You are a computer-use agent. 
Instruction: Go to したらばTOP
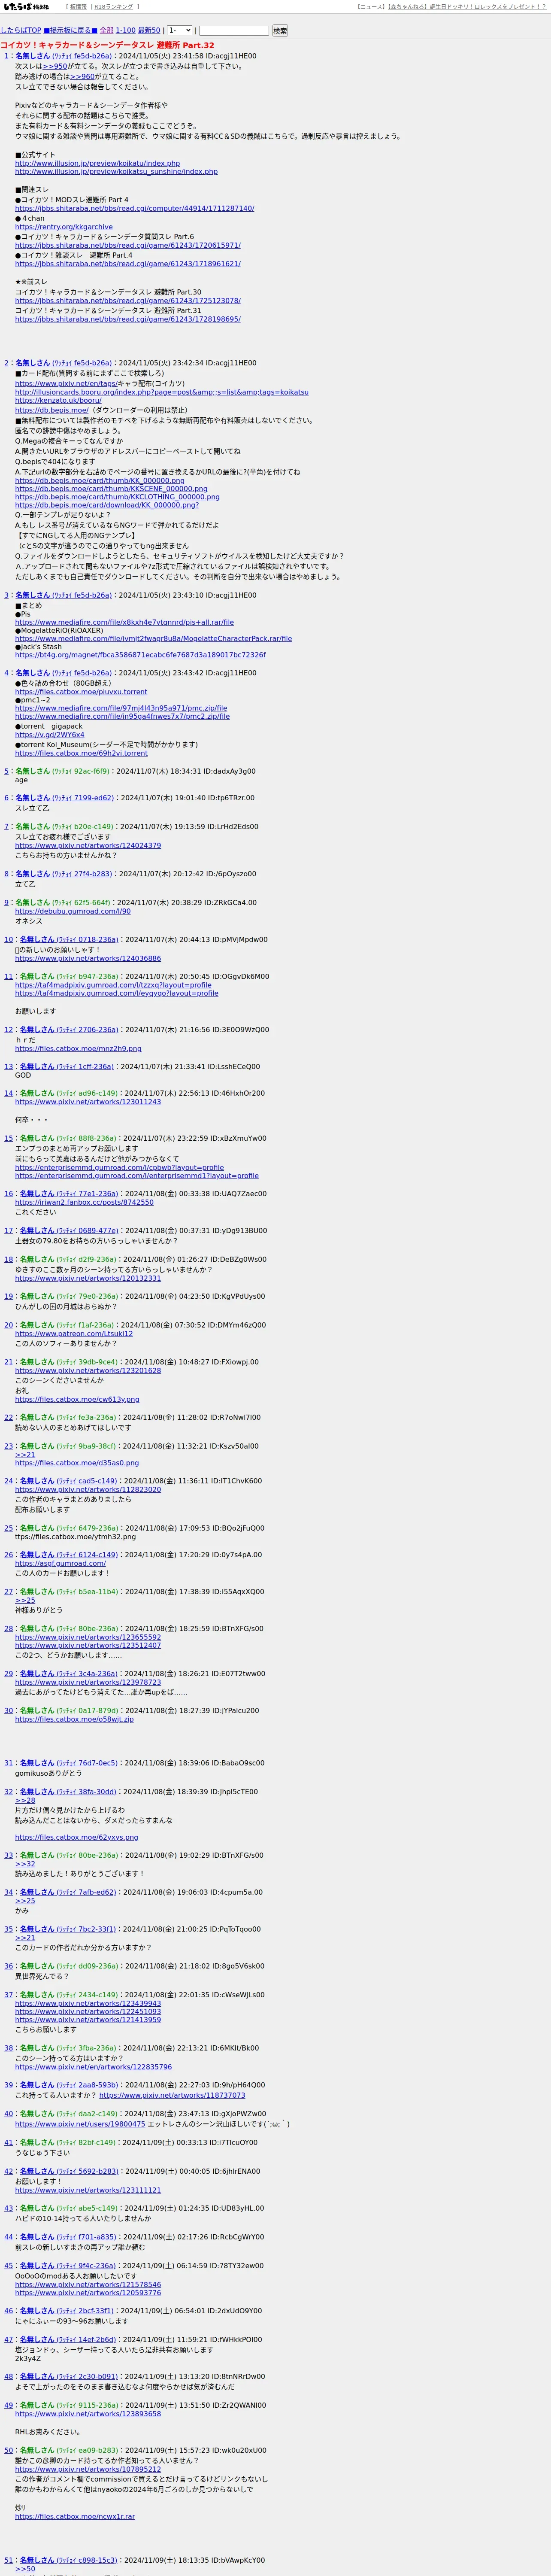[21, 31]
